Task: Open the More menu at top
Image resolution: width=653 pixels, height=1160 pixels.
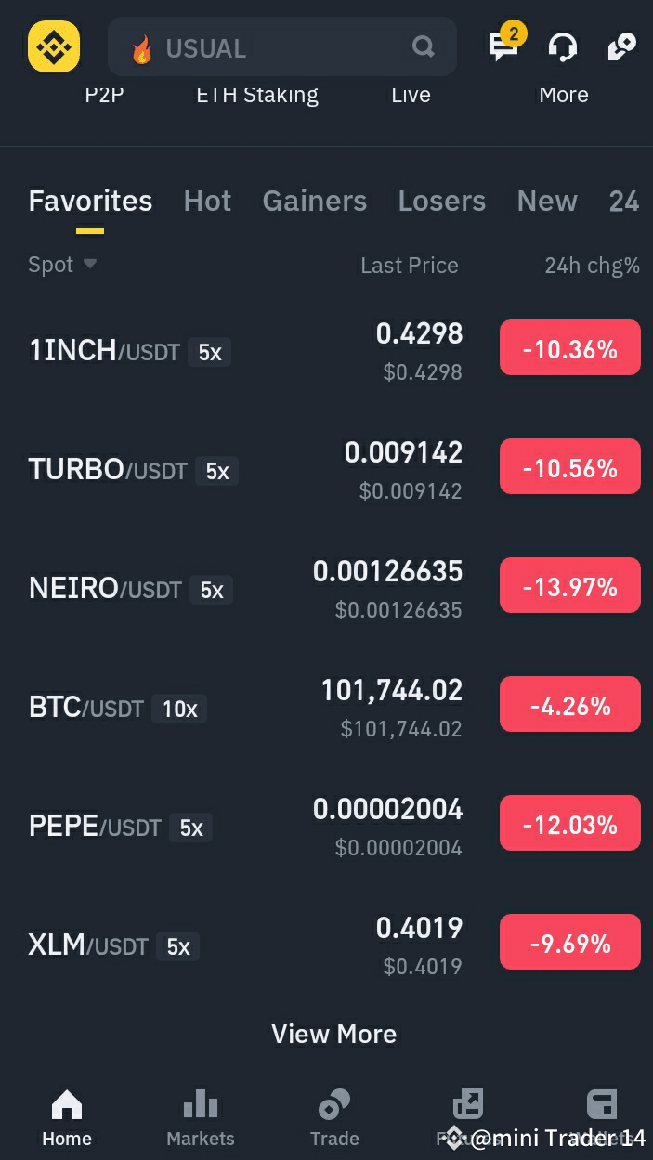Action: 563,94
